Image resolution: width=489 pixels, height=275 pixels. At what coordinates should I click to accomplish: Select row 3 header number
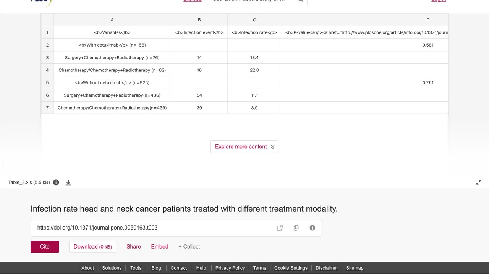pyautogui.click(x=47, y=58)
